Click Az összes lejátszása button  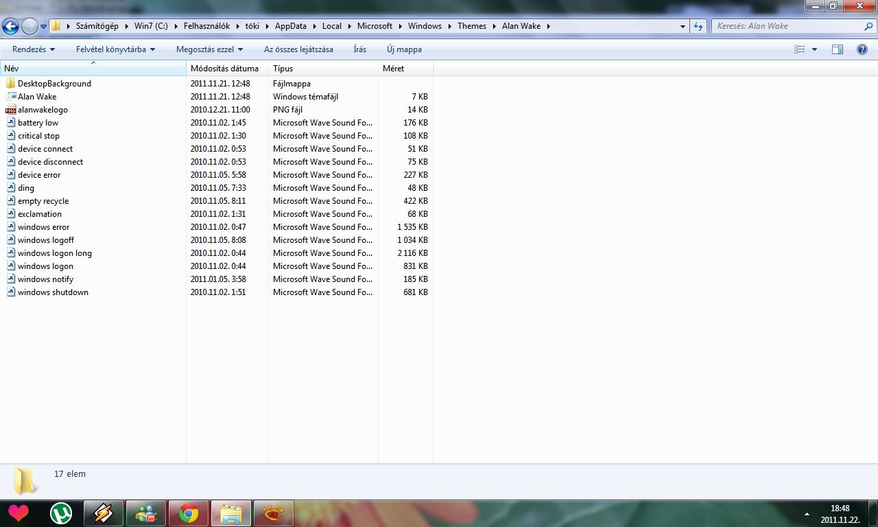pos(298,49)
